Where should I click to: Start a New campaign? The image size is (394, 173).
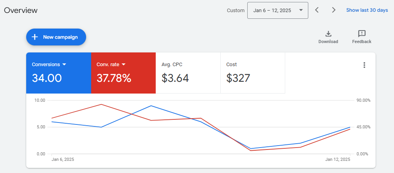coord(56,37)
